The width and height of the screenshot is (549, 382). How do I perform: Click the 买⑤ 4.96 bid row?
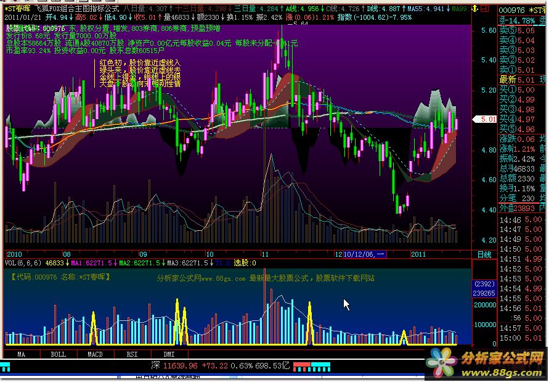[523, 130]
